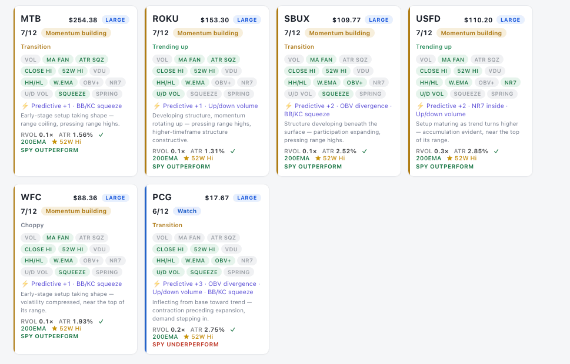Click the SQUEEZE chip on MTB card
Viewport: 570px width, 364px height.
pyautogui.click(x=72, y=93)
